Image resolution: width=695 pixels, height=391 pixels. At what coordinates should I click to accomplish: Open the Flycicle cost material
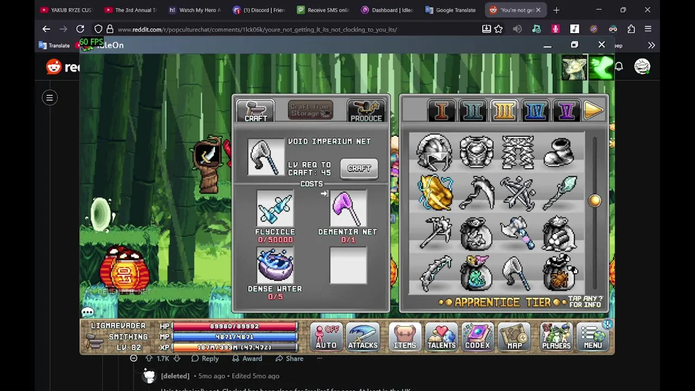[x=275, y=208]
